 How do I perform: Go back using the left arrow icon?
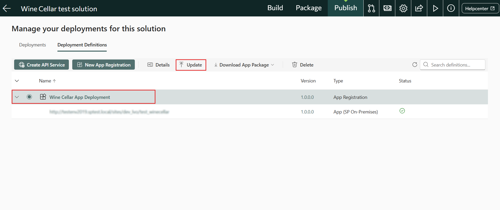pyautogui.click(x=7, y=8)
